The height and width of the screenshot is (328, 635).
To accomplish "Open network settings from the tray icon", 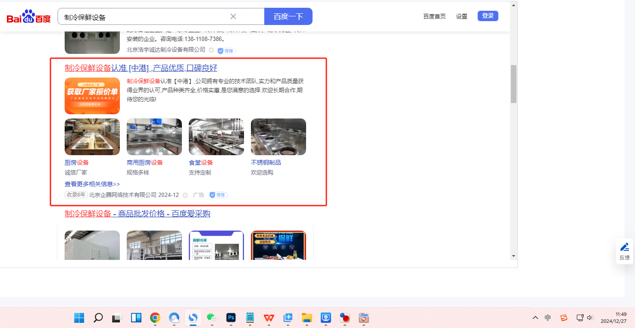I will (580, 318).
